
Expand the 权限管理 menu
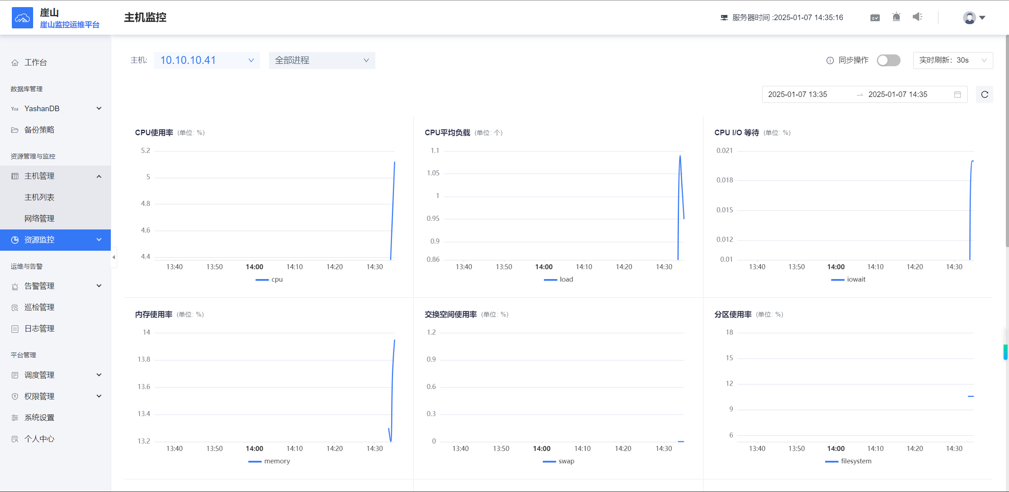(55, 397)
